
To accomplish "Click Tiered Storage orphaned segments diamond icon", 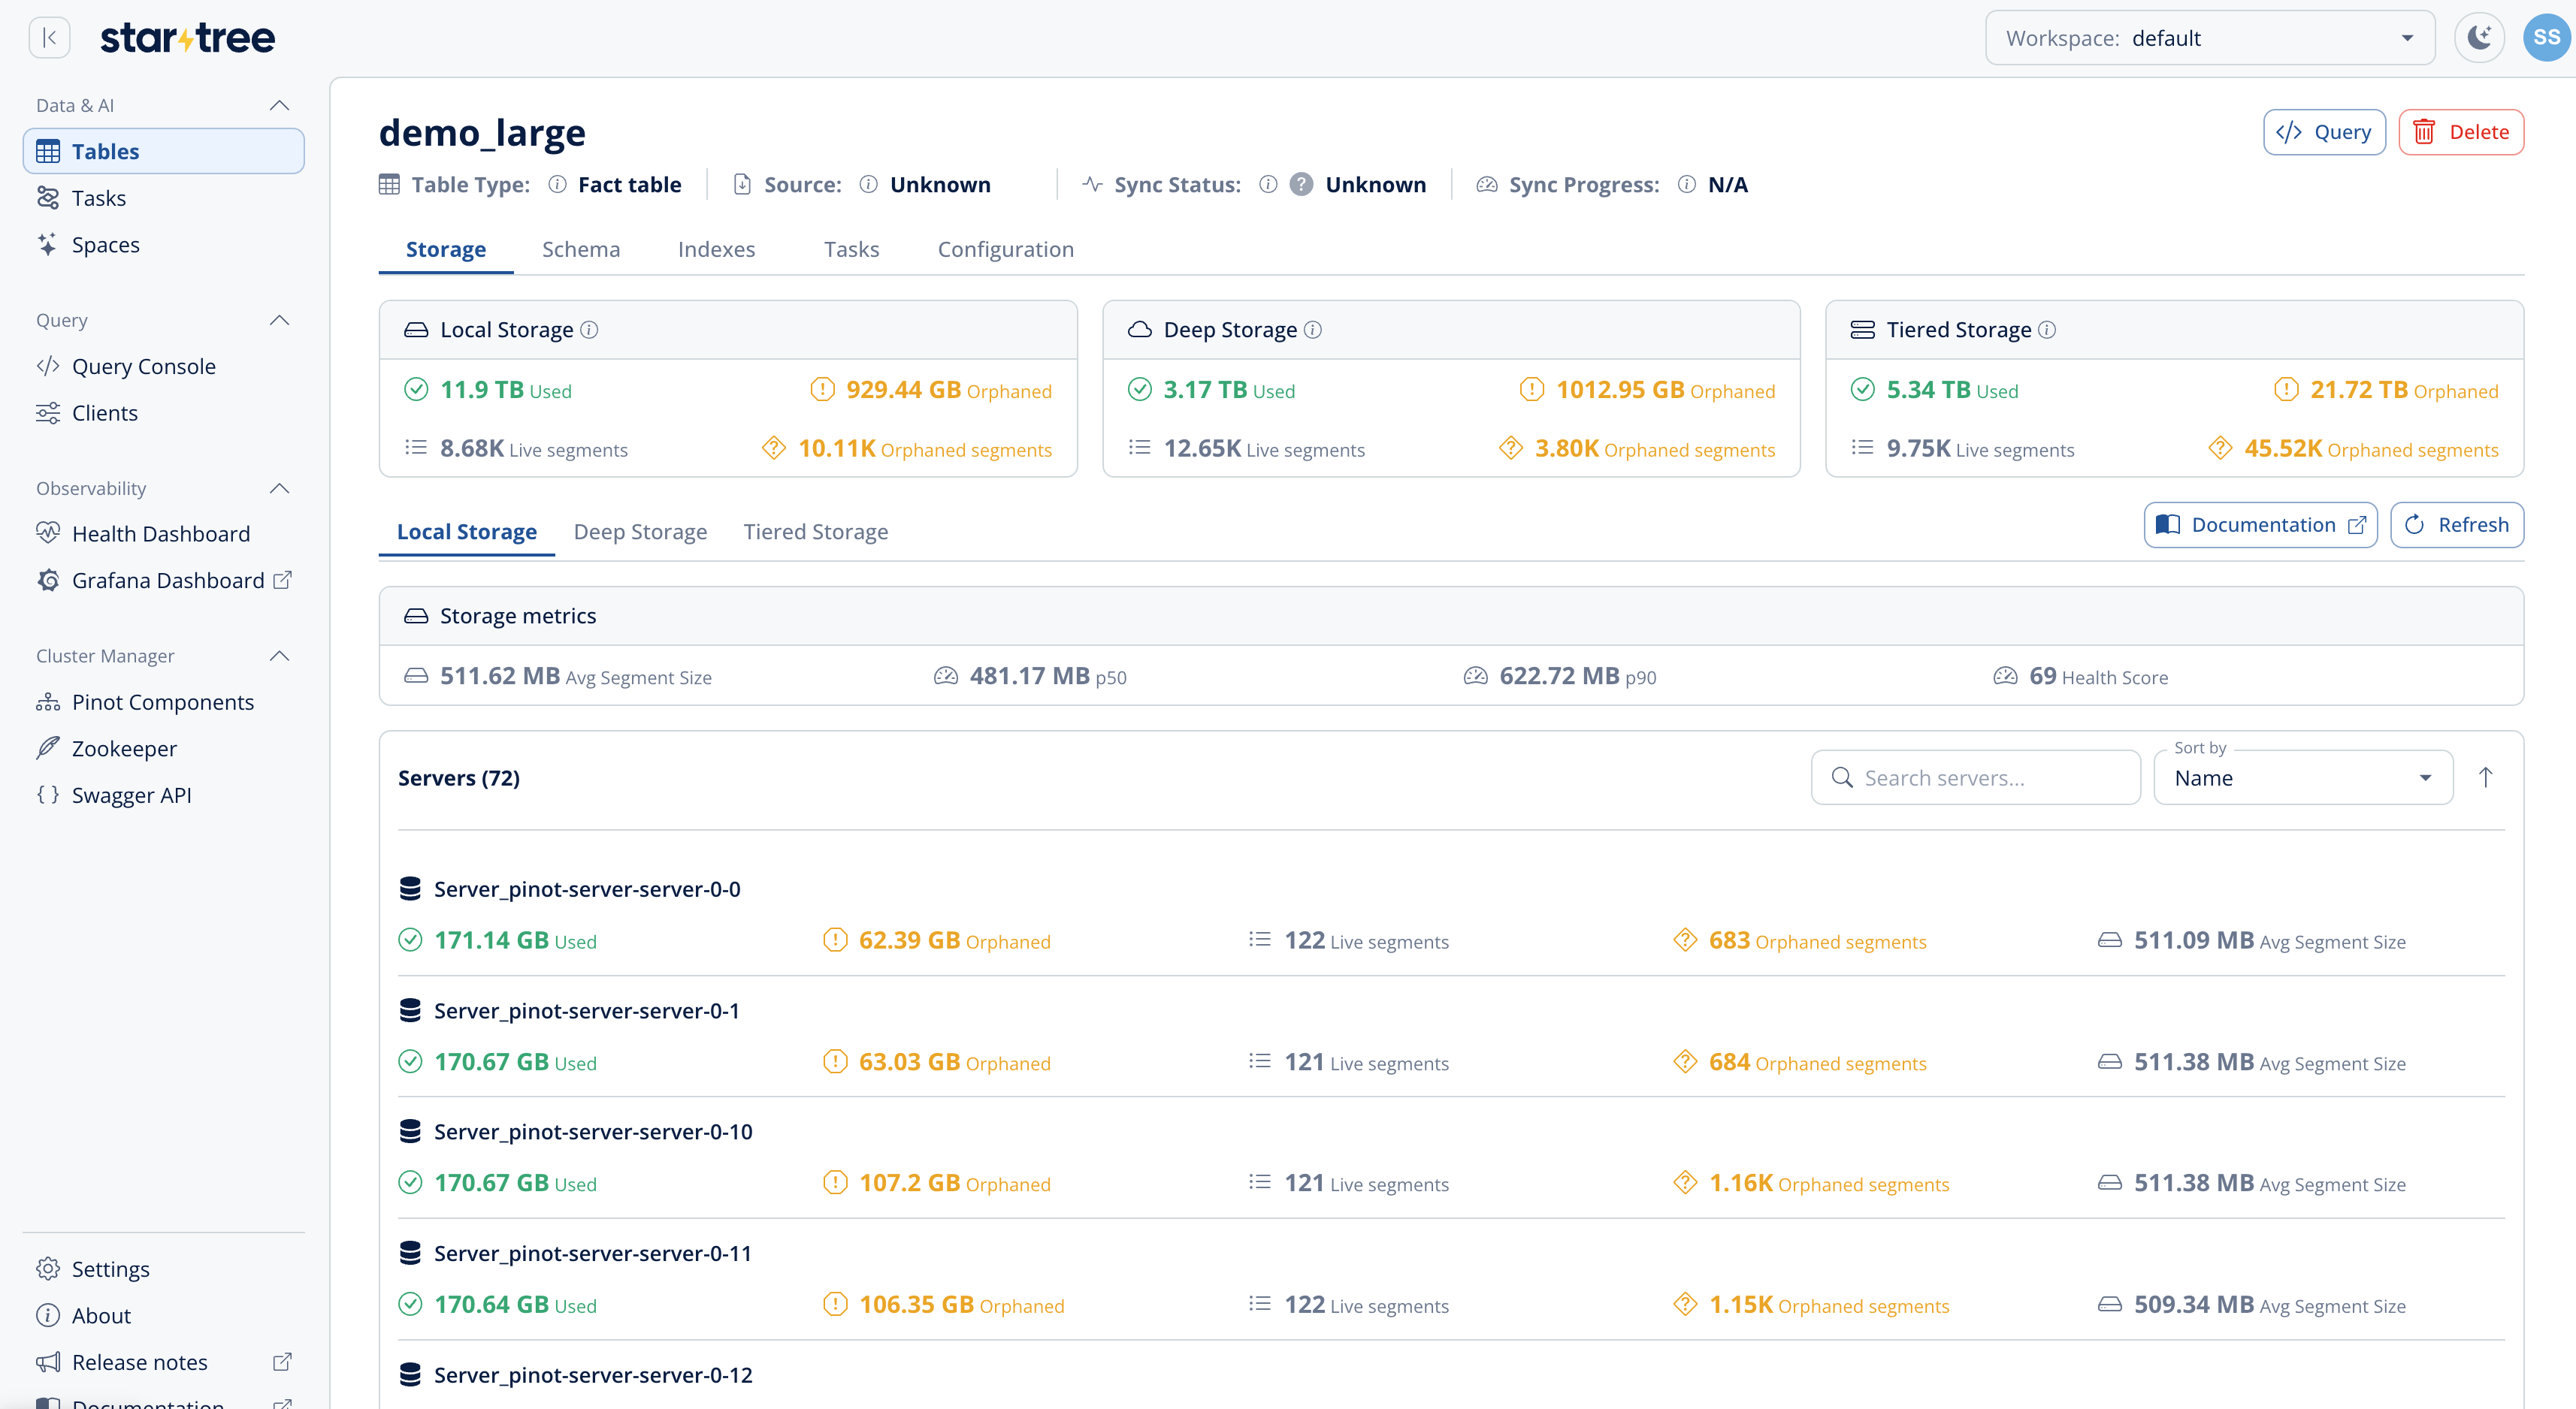I will pyautogui.click(x=2220, y=448).
